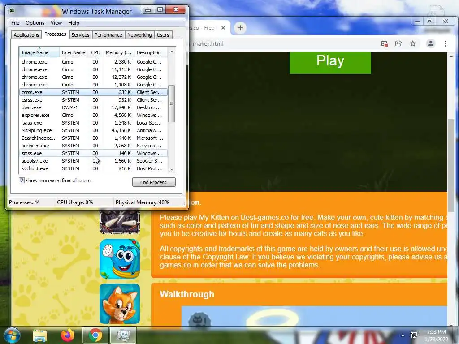
Task: Click Processes: 44 status entry
Action: point(24,202)
